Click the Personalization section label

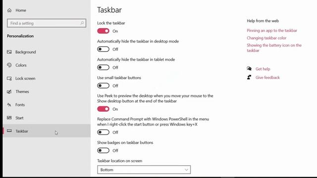[20, 36]
